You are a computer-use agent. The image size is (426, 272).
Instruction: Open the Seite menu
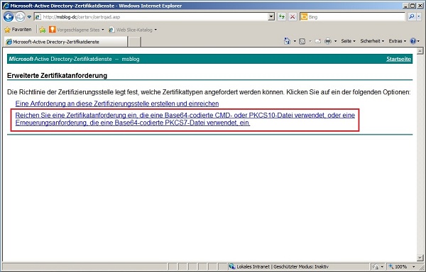pyautogui.click(x=348, y=41)
